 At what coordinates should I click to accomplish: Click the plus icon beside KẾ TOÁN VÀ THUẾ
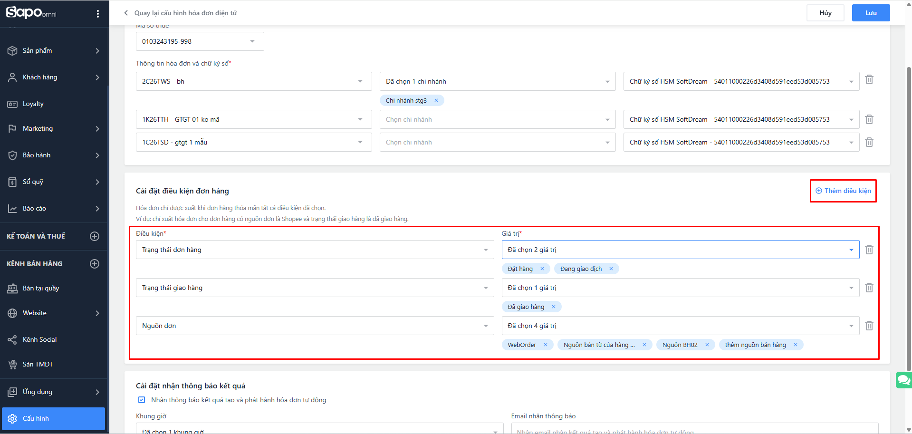pos(95,236)
